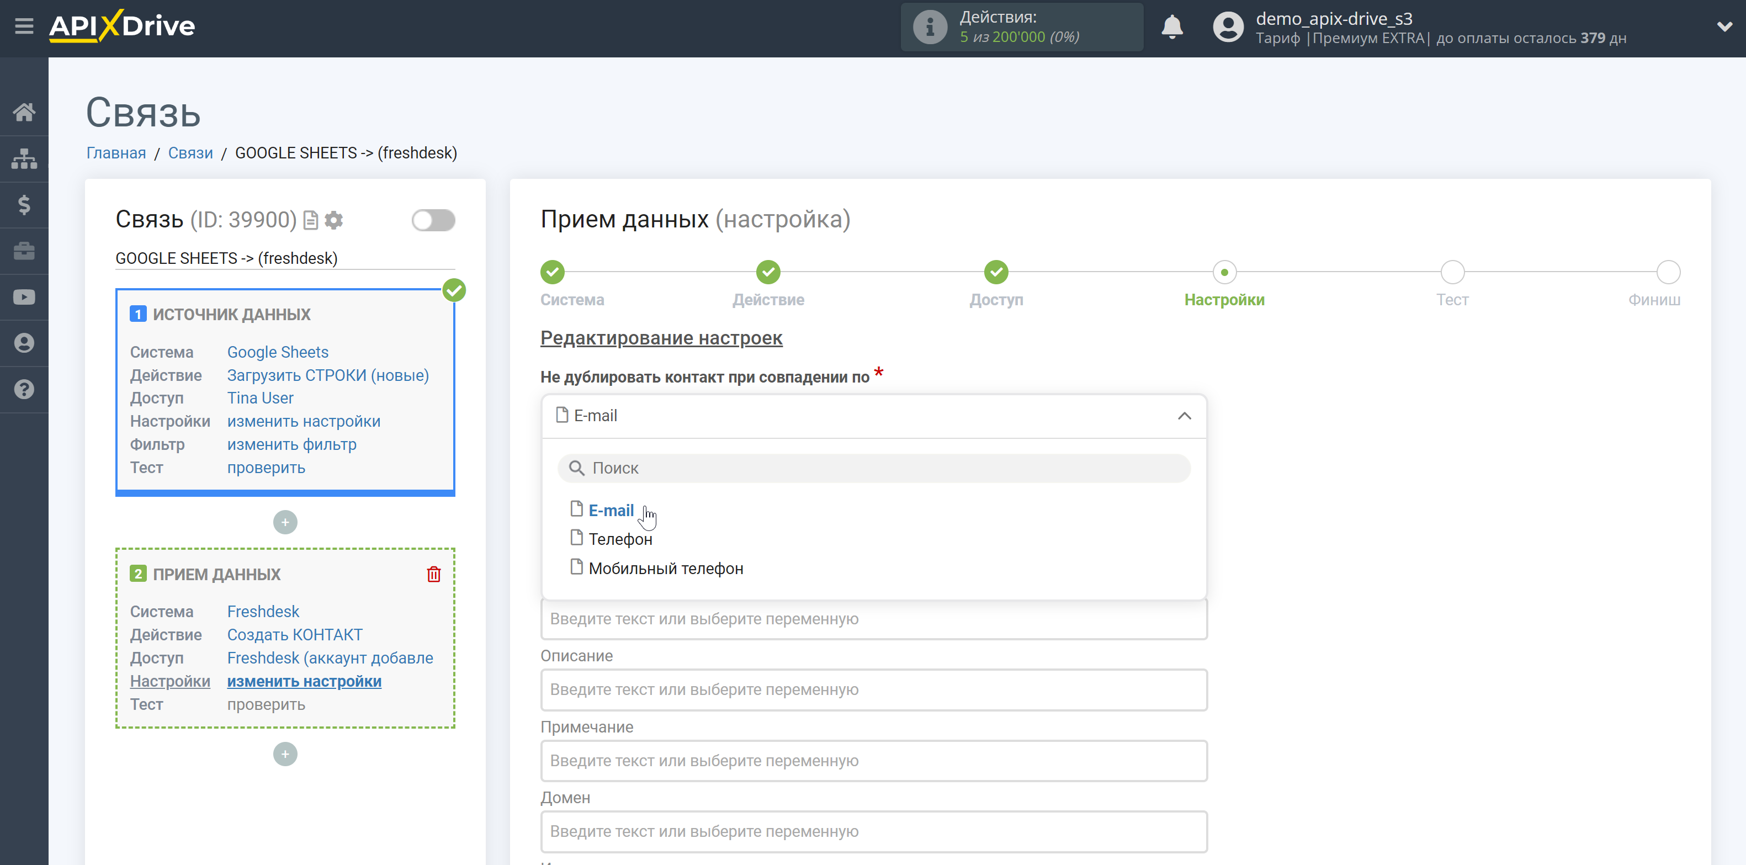Viewport: 1746px width, 865px height.
Task: Click source изменить настройки link
Action: (304, 421)
